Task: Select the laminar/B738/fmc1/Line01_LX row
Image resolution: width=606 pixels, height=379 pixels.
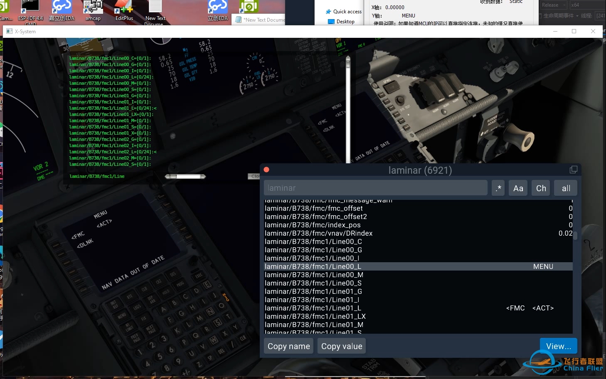Action: point(419,316)
